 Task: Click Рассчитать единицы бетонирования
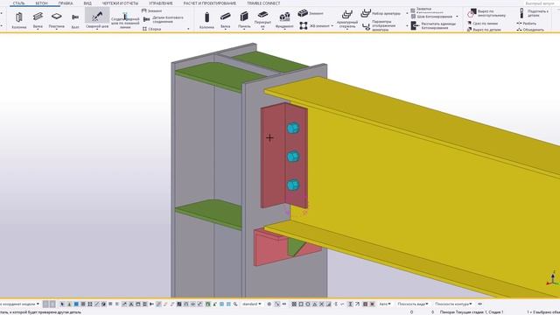[433, 25]
